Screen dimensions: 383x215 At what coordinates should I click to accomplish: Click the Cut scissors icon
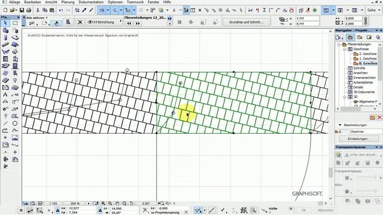pyautogui.click(x=38, y=10)
